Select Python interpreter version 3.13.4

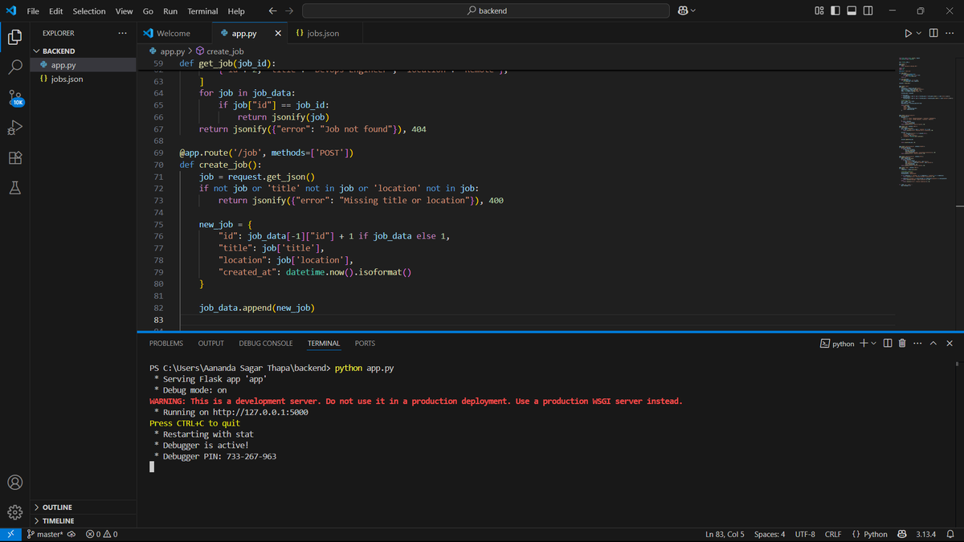[x=927, y=534]
